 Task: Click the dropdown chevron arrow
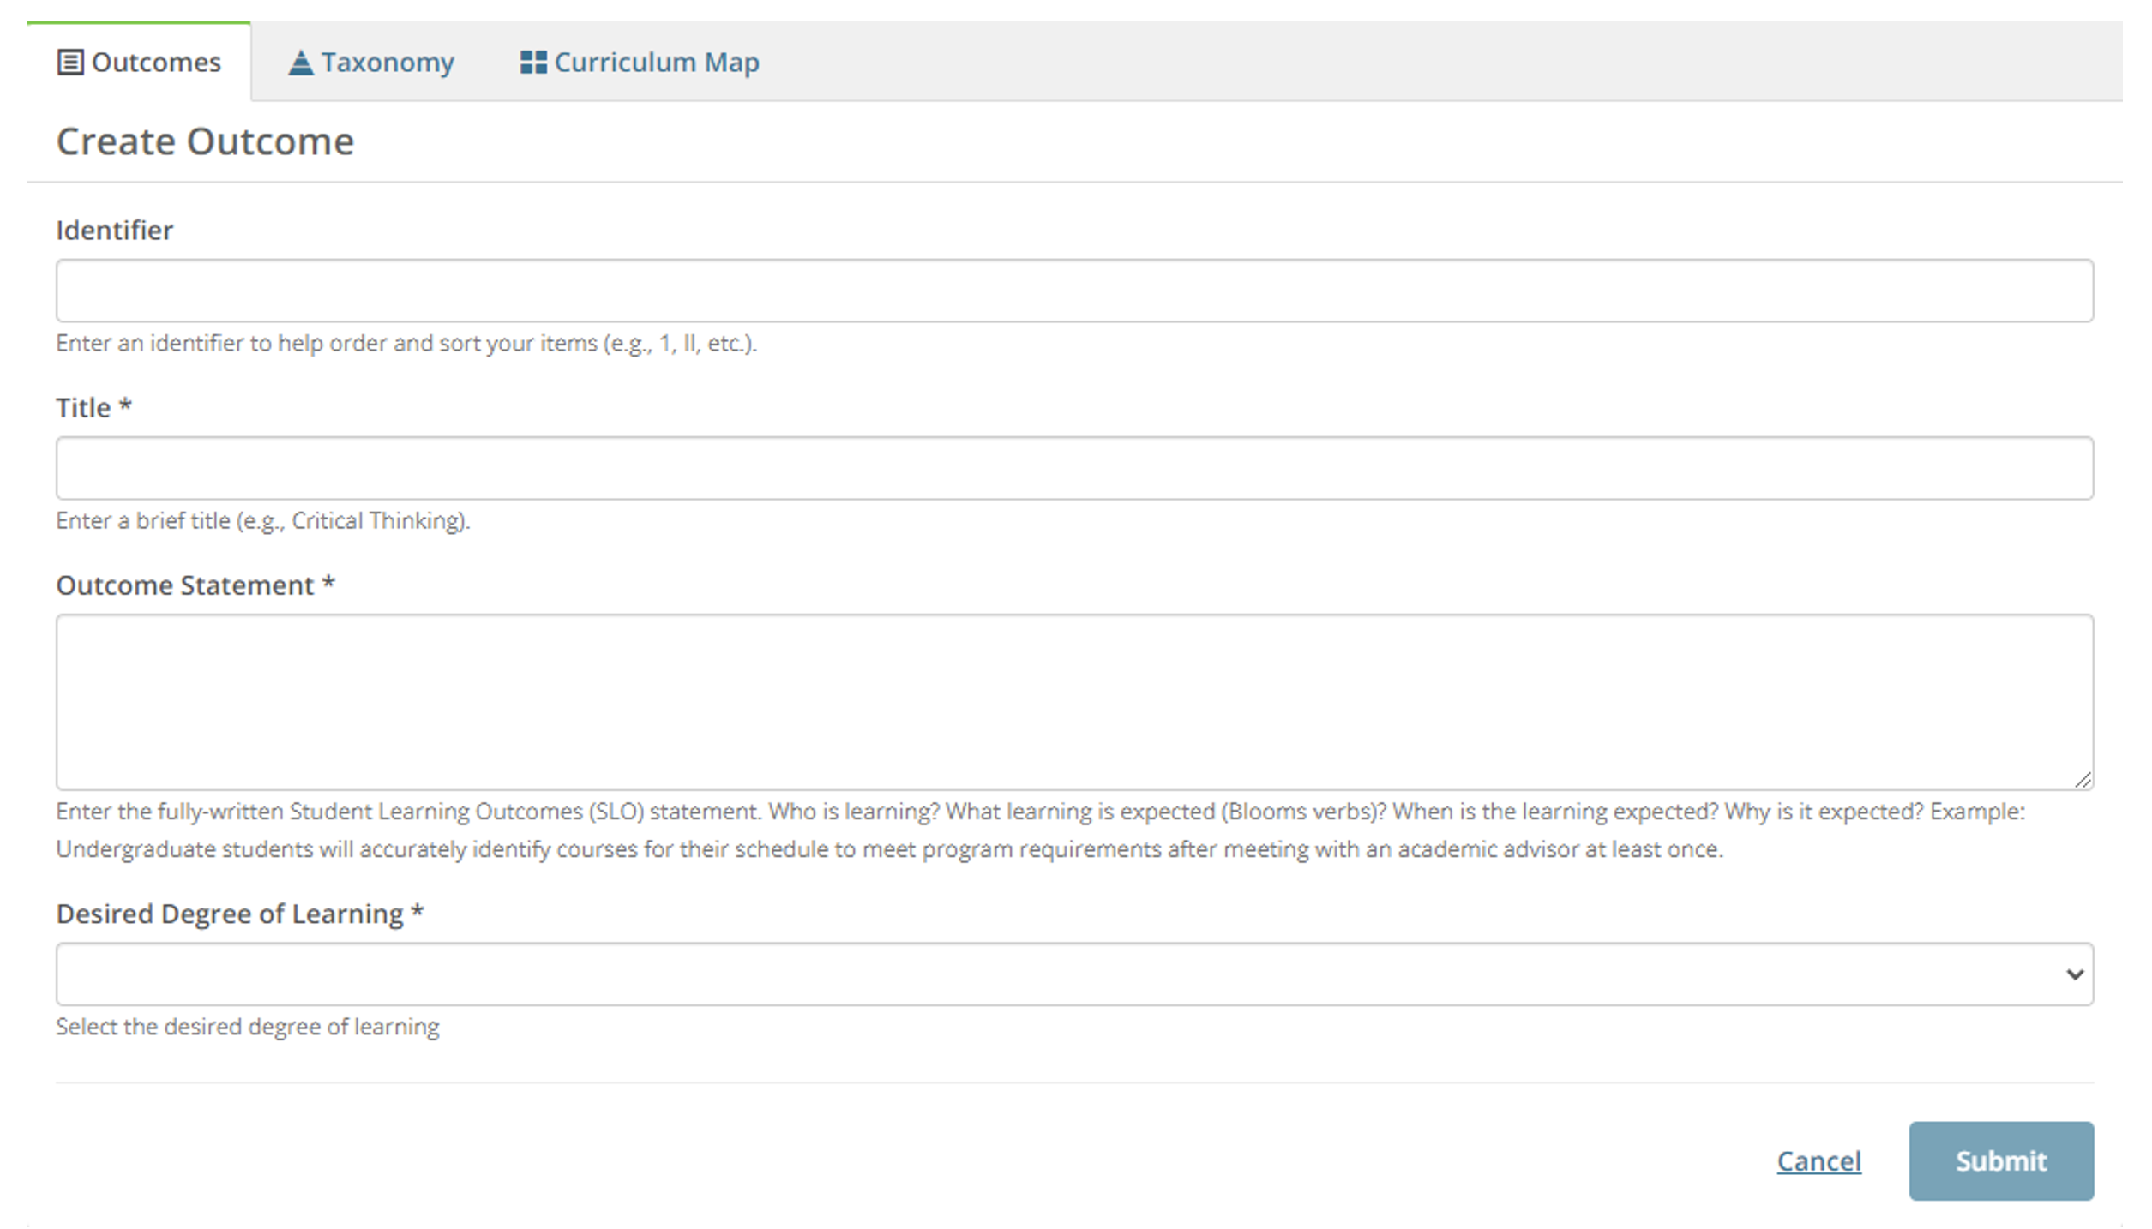click(x=2074, y=974)
